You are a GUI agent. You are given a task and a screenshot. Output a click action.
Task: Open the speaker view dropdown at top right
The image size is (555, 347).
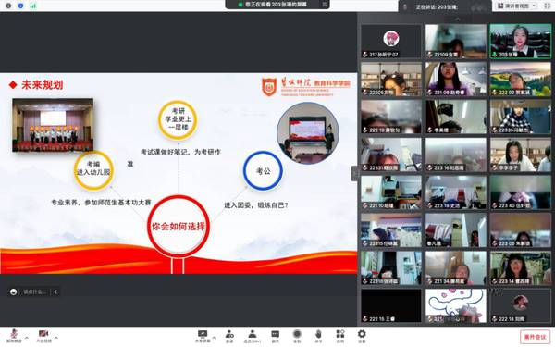point(517,6)
